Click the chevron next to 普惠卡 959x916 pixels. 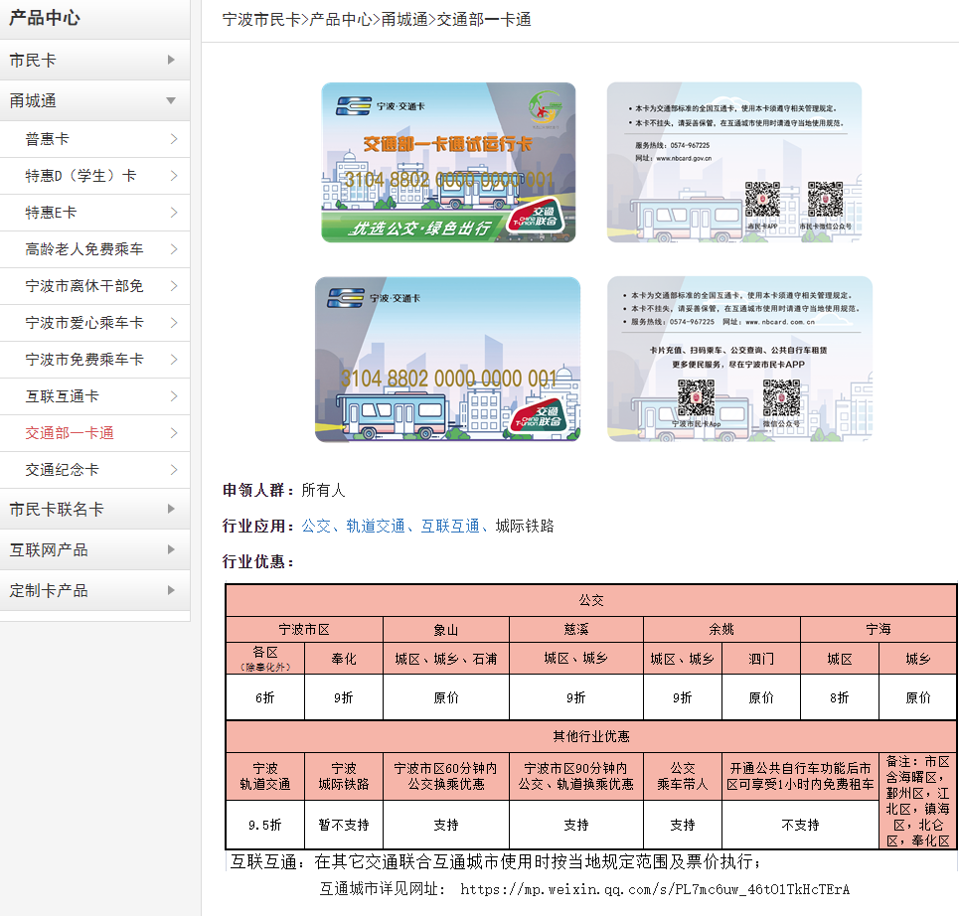point(174,139)
